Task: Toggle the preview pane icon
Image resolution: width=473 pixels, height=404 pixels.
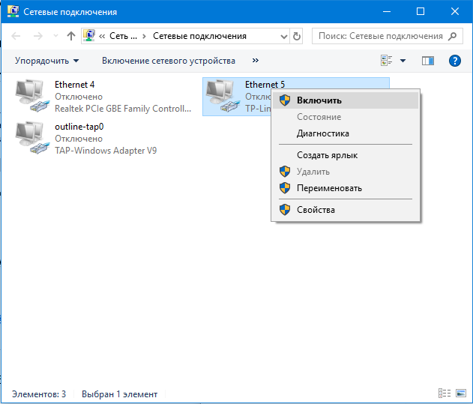Action: point(428,61)
